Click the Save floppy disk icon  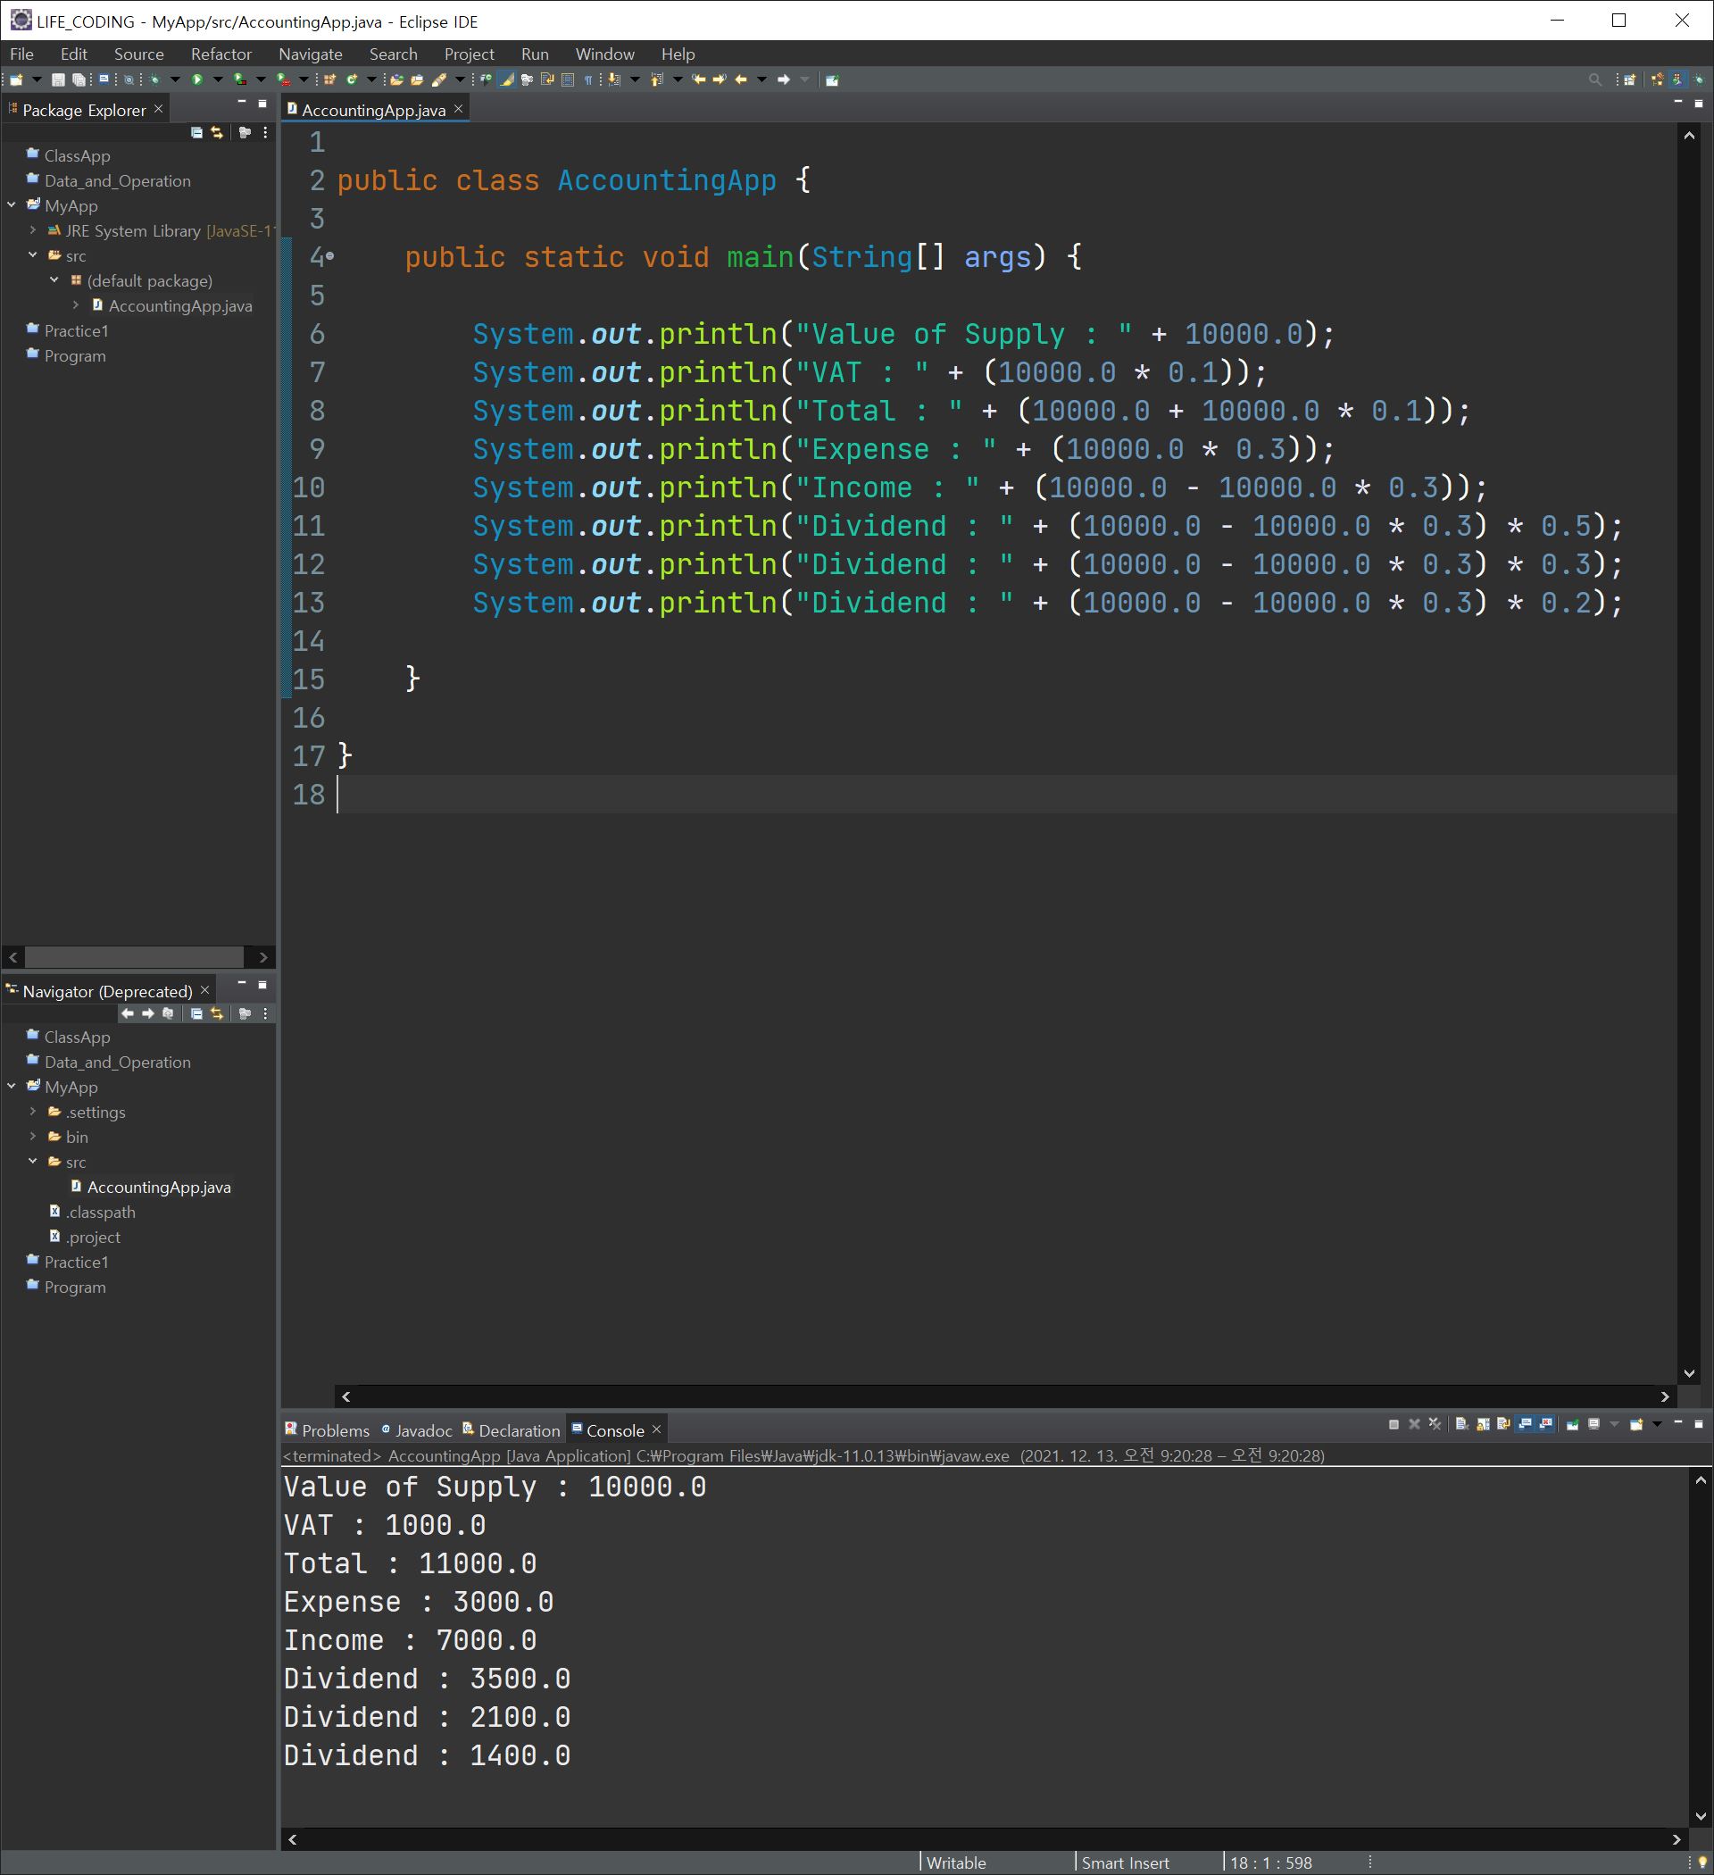[x=58, y=80]
